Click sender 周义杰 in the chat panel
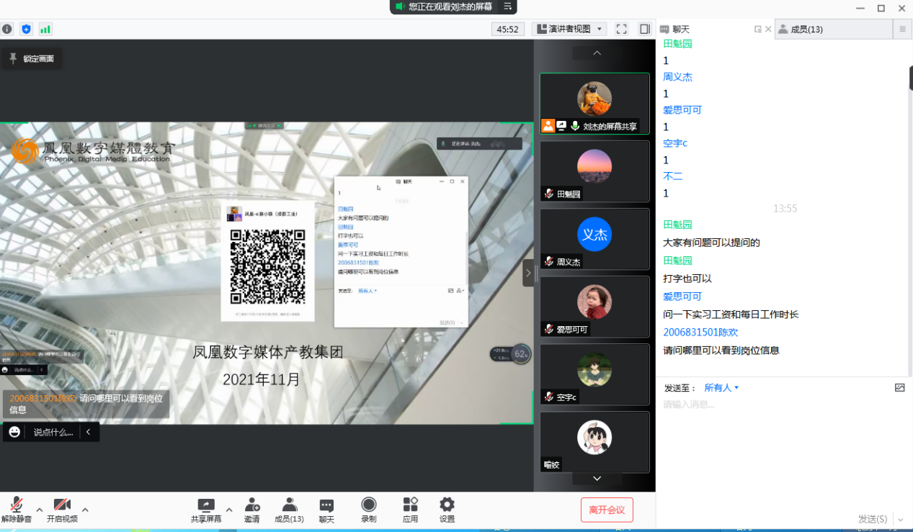Image resolution: width=913 pixels, height=532 pixels. point(677,77)
